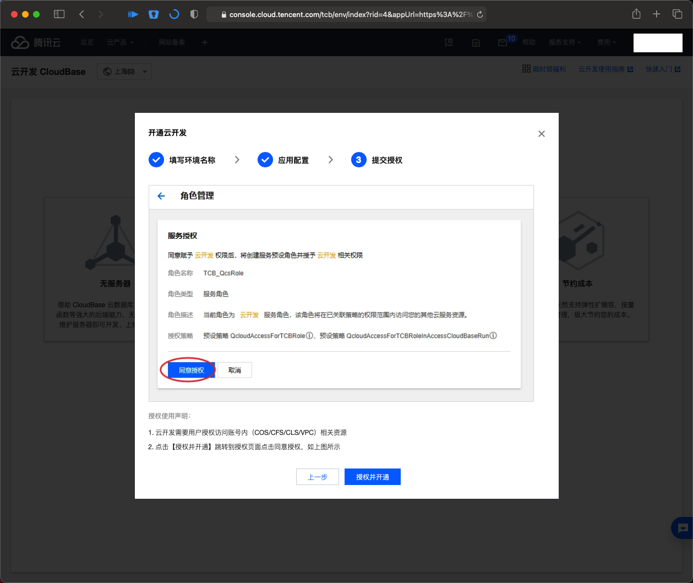Toggle the Safari sidebar icon
This screenshot has height=583, width=693.
coord(59,13)
